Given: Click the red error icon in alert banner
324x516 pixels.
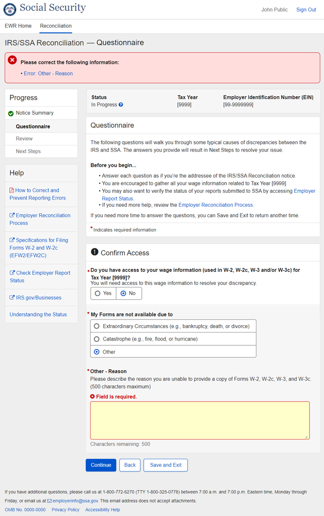Looking at the screenshot, I should point(12,60).
